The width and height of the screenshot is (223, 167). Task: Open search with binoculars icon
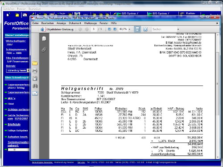point(35,86)
